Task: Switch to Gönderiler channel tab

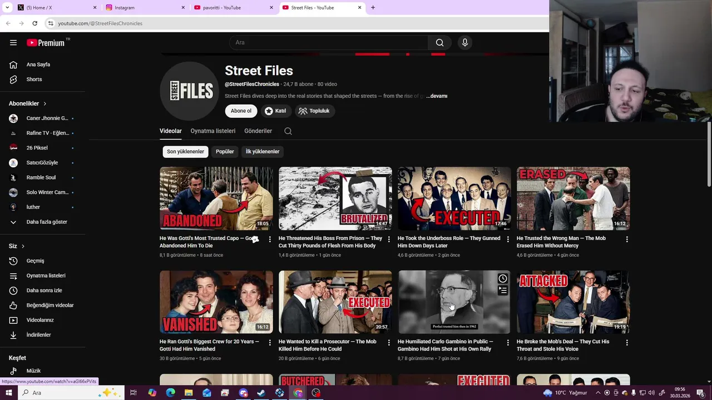Action: coord(258,131)
